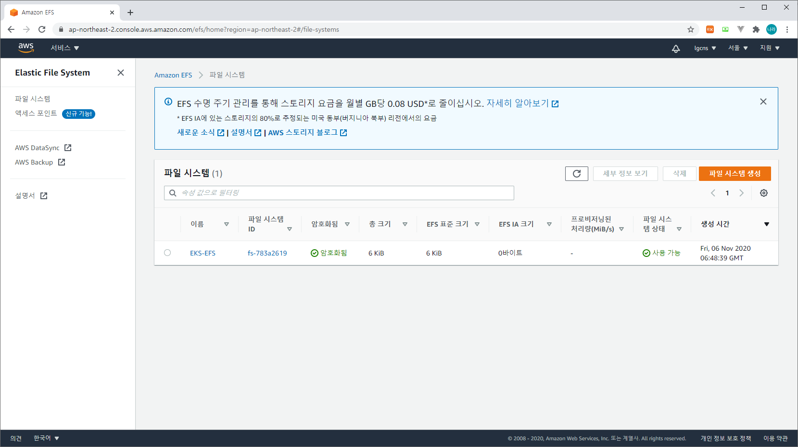Open table preferences gear icon
The image size is (798, 447).
(764, 193)
